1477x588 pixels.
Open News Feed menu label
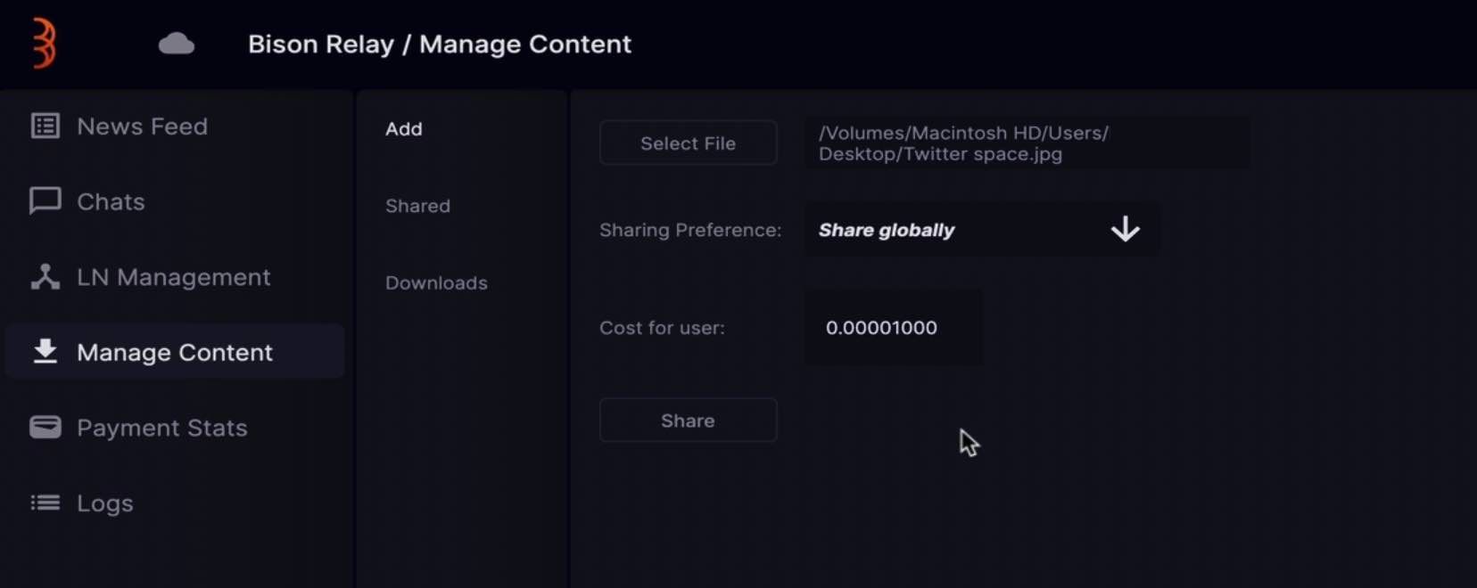point(142,127)
